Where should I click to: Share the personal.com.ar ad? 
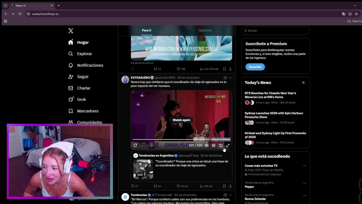pos(230,69)
